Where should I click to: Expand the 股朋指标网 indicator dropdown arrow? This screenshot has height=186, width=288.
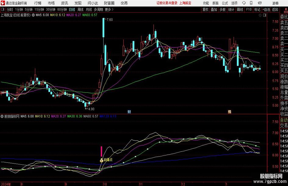[2, 116]
